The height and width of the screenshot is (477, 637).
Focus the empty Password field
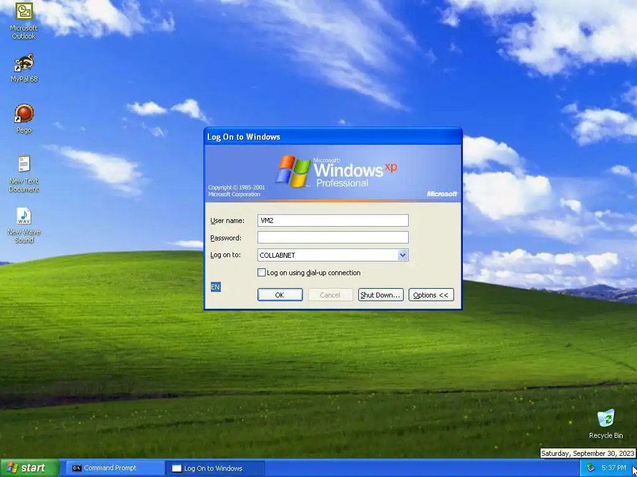(333, 238)
